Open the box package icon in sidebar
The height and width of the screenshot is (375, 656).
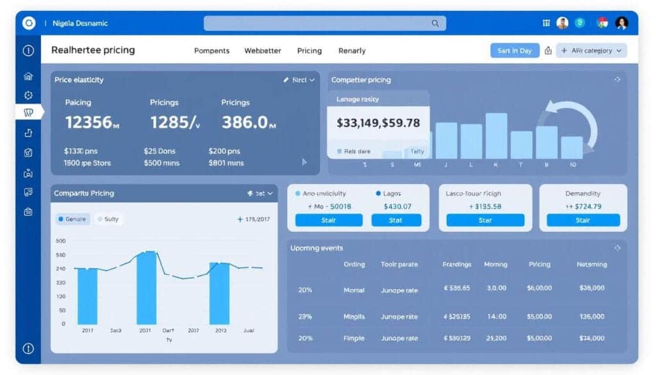coord(28,153)
